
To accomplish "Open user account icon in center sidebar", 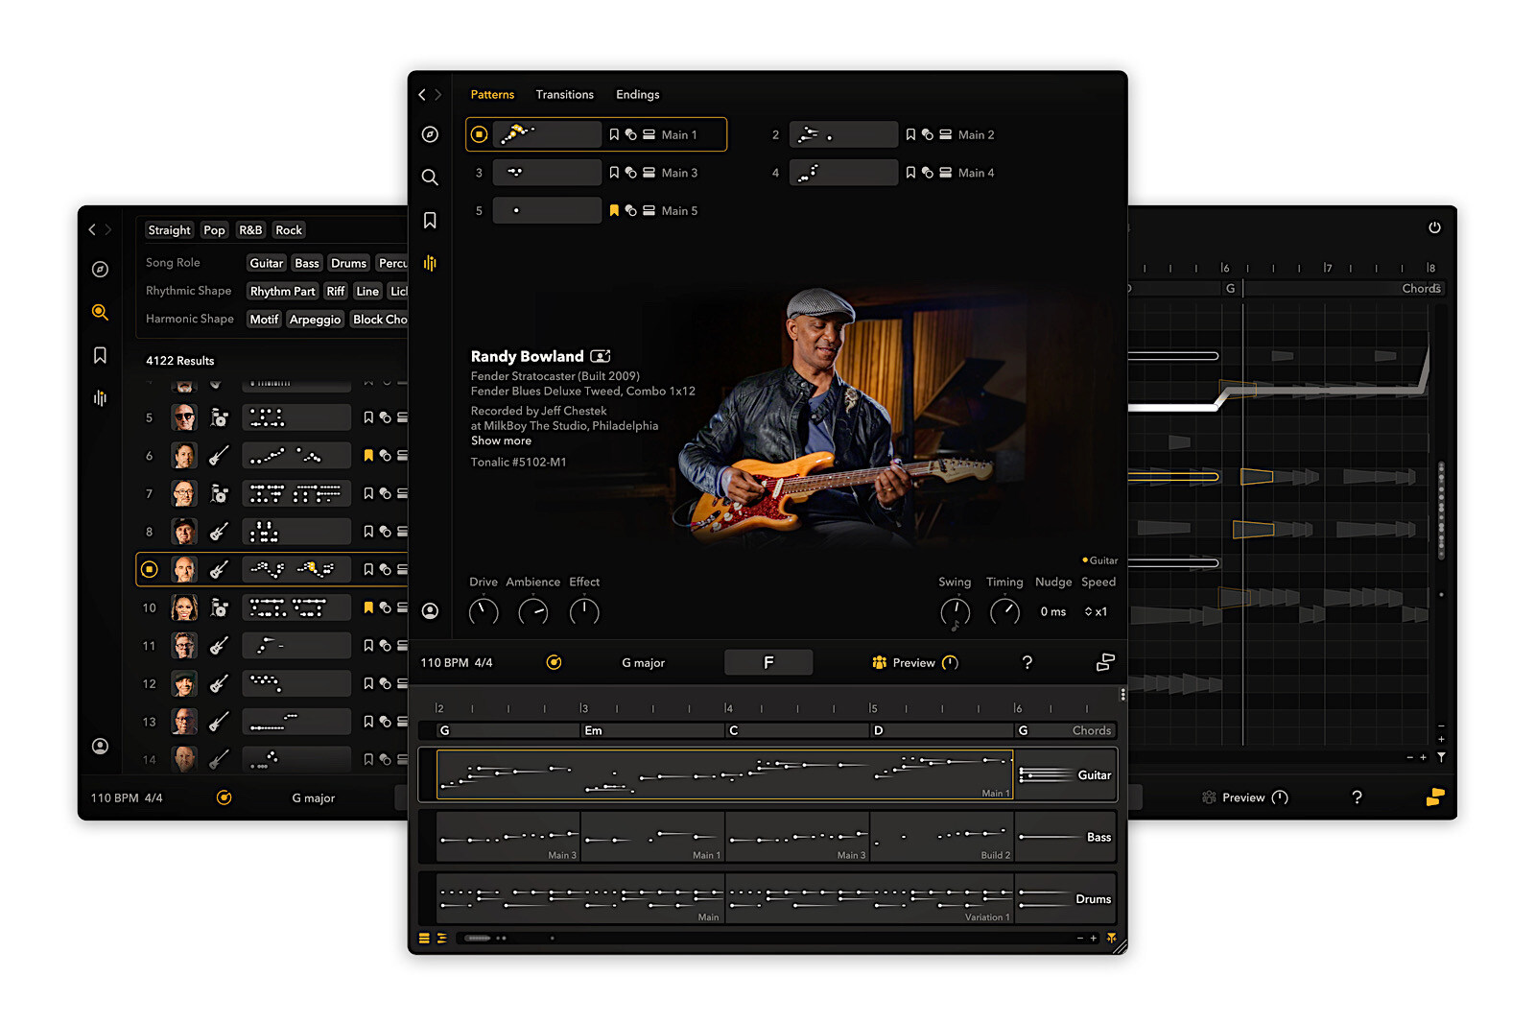I will tap(430, 611).
